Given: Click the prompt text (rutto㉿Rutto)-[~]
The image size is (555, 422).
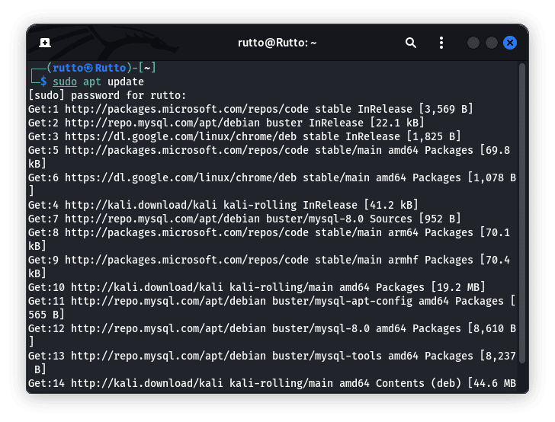Looking at the screenshot, I should 101,68.
